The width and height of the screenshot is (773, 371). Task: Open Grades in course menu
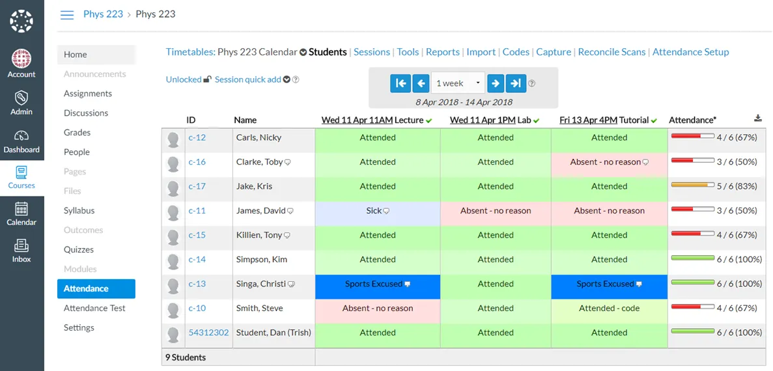point(77,133)
